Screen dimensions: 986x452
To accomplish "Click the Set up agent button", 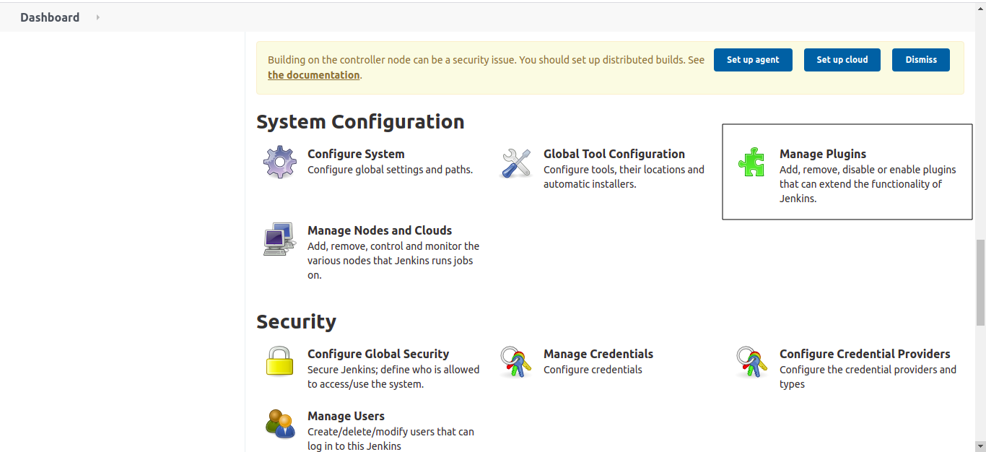I will tap(753, 60).
